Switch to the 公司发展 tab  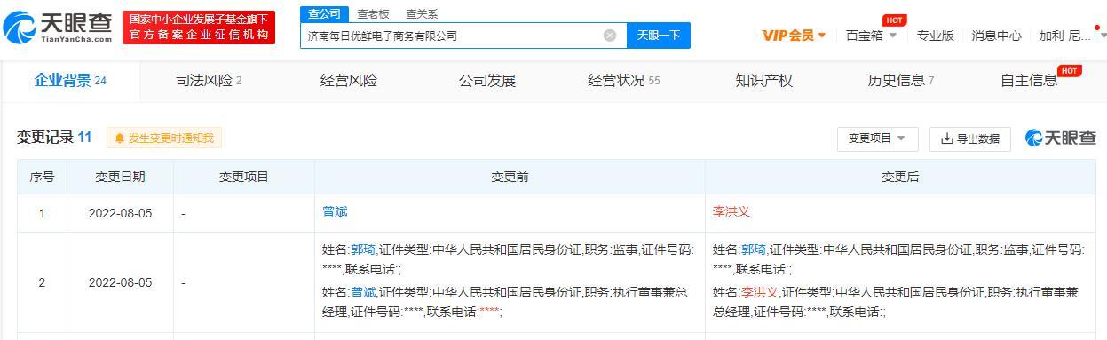487,81
